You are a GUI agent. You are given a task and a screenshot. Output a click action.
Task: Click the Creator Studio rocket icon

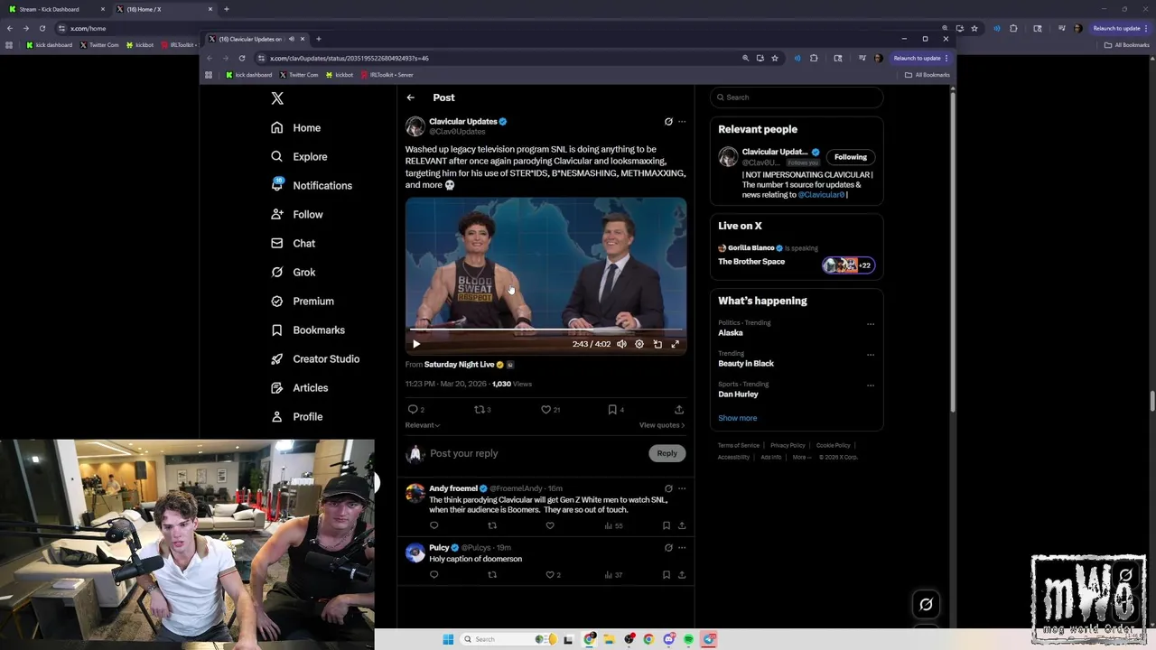point(277,359)
